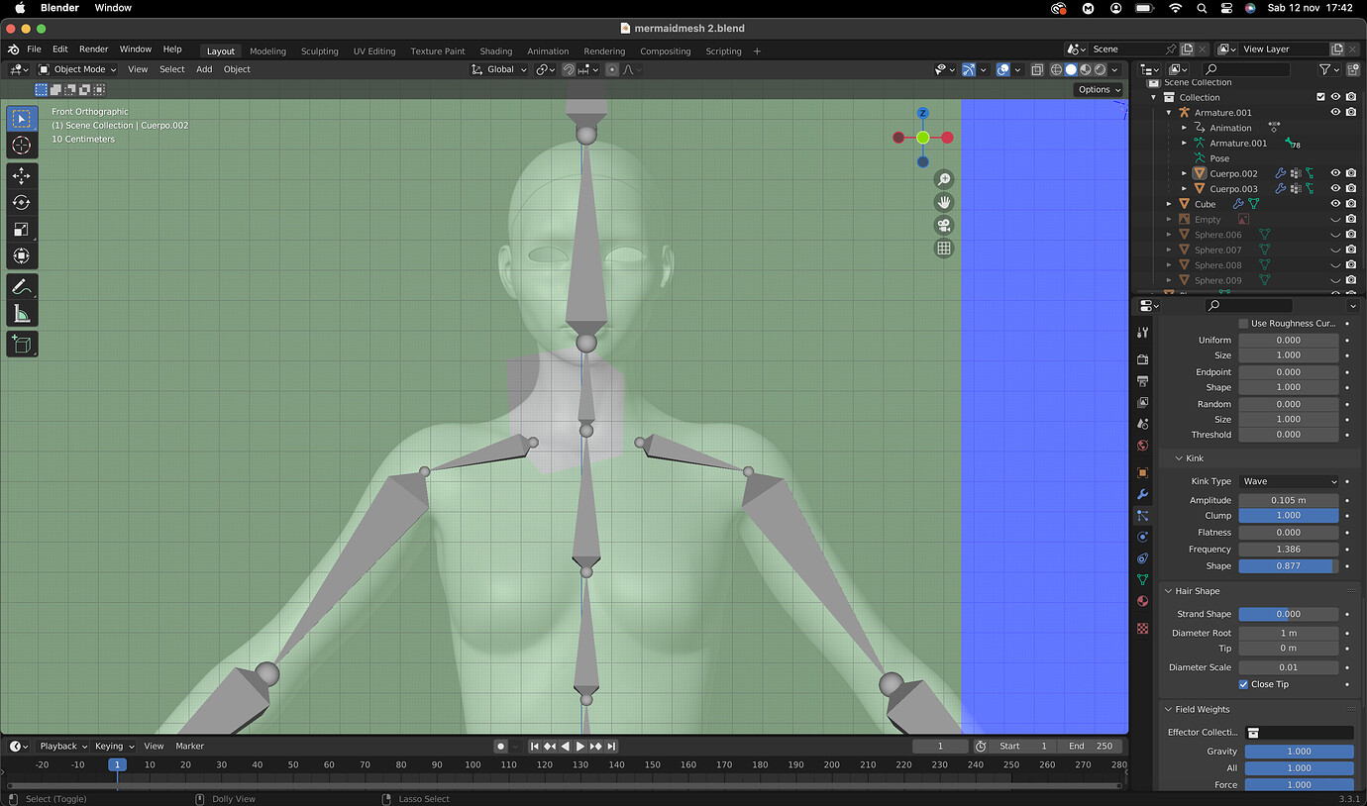Open the Modifier properties wrench tab

coord(1142,494)
